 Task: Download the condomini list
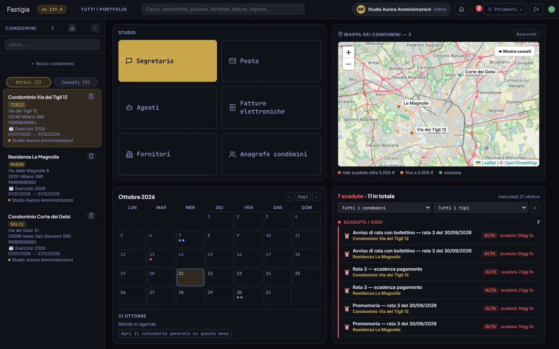pos(72,28)
